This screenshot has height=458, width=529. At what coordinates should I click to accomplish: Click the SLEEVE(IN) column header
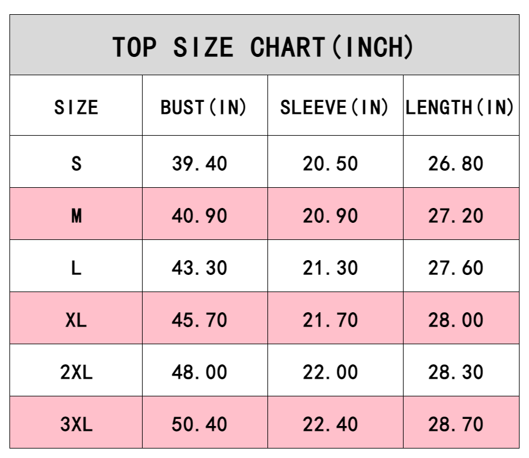point(334,107)
